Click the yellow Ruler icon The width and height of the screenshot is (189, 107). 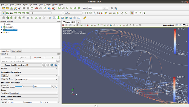[x=85, y=18]
